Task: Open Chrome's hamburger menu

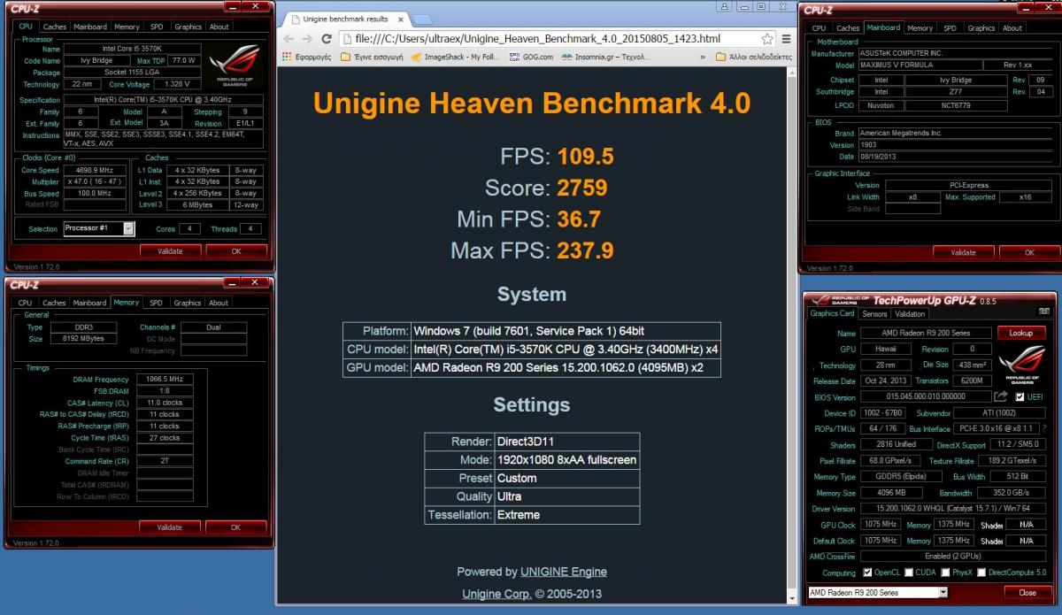Action: (787, 39)
